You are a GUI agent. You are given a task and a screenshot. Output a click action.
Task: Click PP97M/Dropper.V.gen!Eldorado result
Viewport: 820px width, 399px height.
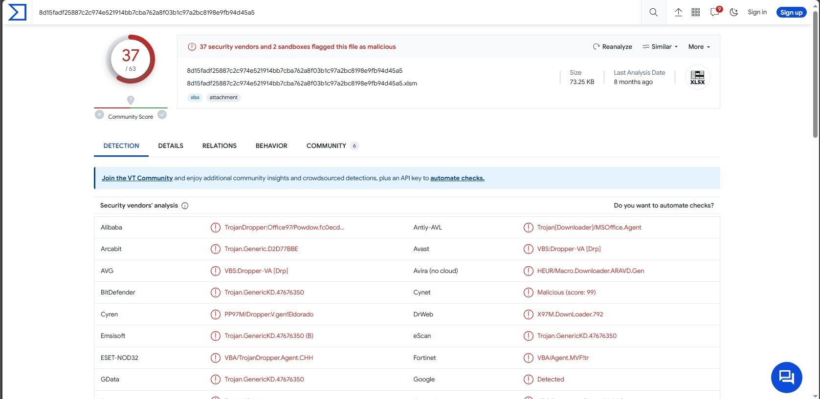(269, 315)
